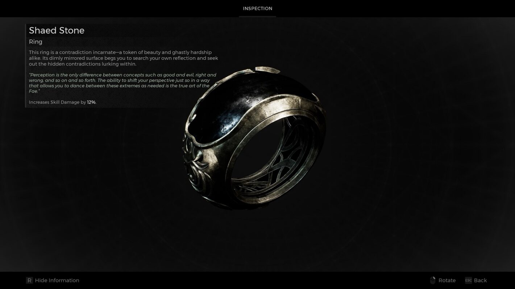Screen dimensions: 515x289
Task: Click the 'Increases Skill Damage by 12%' text
Action: pyautogui.click(x=63, y=102)
